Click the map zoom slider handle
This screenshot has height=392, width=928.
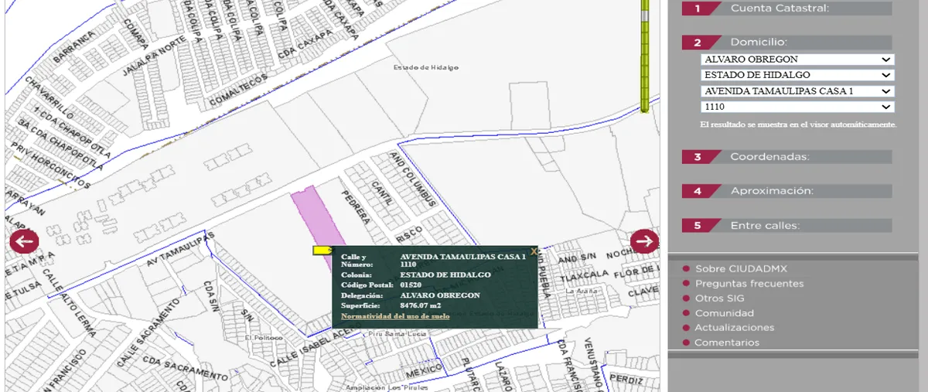pos(644,15)
